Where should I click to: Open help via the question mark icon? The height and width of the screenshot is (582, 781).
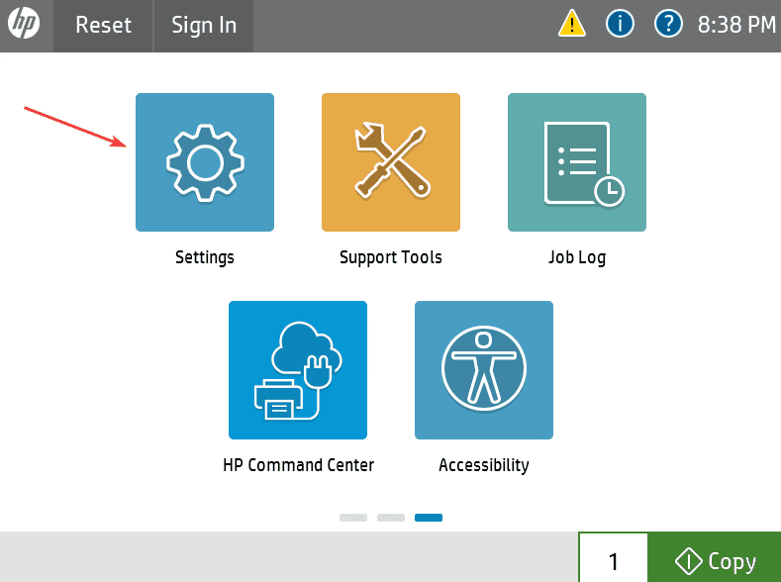coord(669,25)
